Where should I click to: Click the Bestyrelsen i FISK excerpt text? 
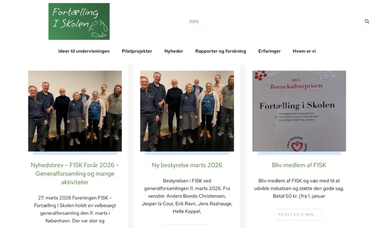(187, 196)
